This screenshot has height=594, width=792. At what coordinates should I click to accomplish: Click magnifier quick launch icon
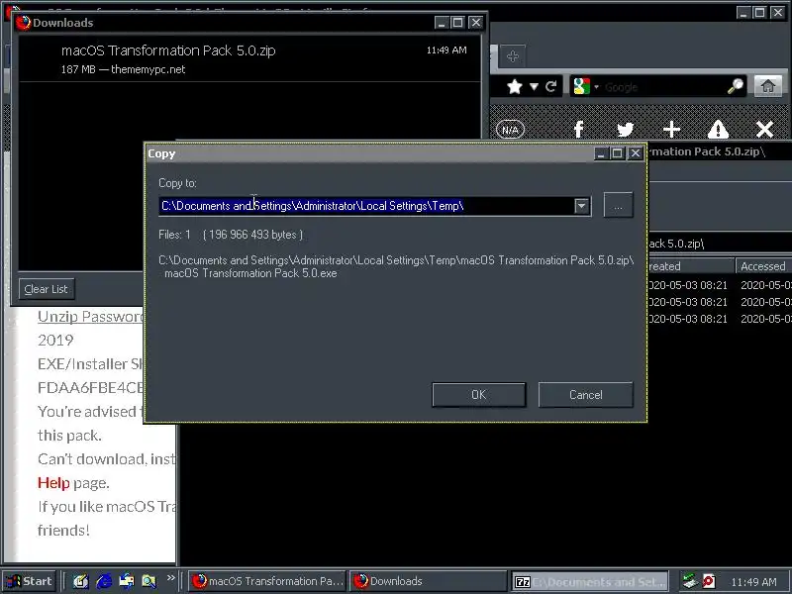[149, 581]
